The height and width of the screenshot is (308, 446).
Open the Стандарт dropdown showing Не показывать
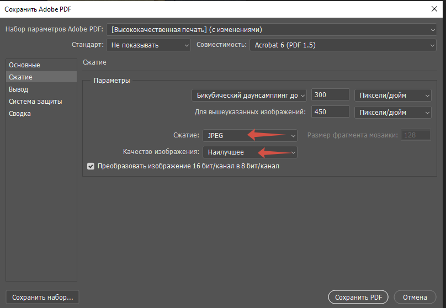(x=148, y=45)
